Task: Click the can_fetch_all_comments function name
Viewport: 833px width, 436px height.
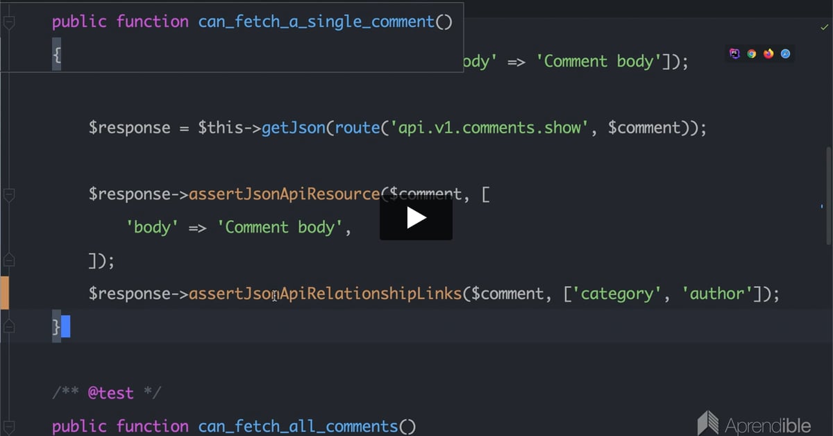Action: (x=298, y=426)
